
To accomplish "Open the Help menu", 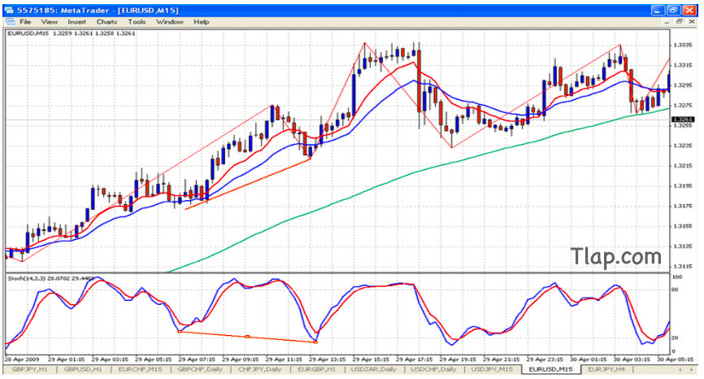I will [x=201, y=22].
